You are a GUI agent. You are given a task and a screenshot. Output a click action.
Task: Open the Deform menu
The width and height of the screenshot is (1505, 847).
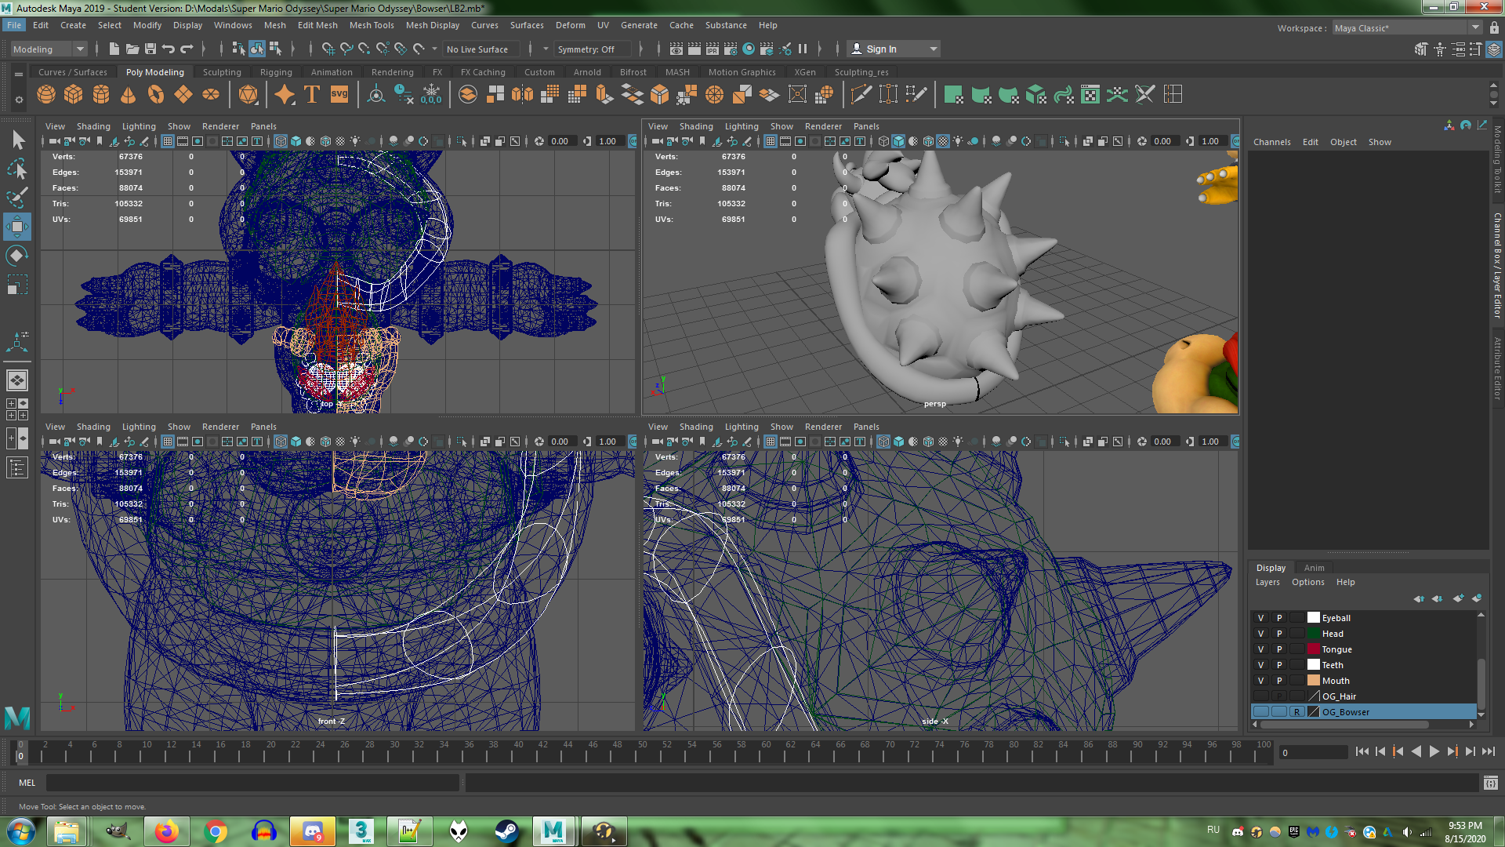[x=571, y=25]
